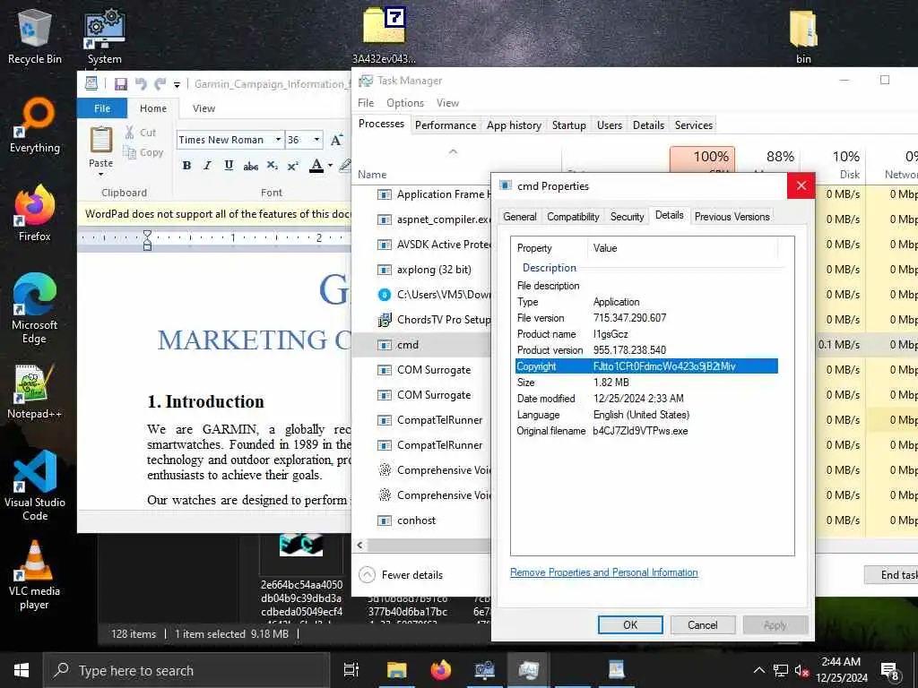Select ChordsTV Pro Setup process row
Viewport: 918px width, 688px height.
tap(421, 320)
